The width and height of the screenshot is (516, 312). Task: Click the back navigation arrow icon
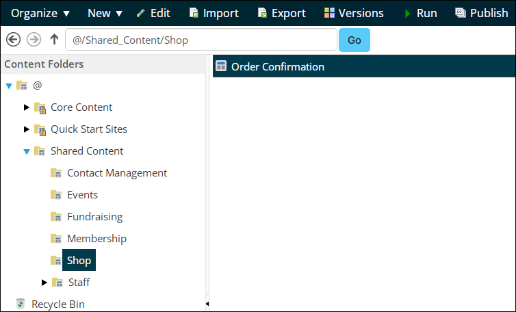click(x=13, y=40)
